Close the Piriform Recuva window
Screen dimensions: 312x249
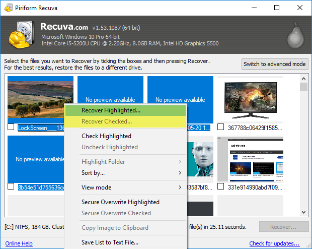(x=299, y=8)
